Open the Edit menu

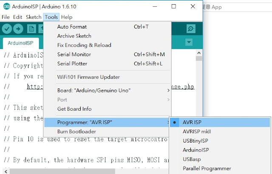click(17, 17)
